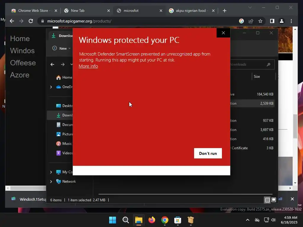Go back in File Explorer
The width and height of the screenshot is (303, 227).
pyautogui.click(x=52, y=64)
